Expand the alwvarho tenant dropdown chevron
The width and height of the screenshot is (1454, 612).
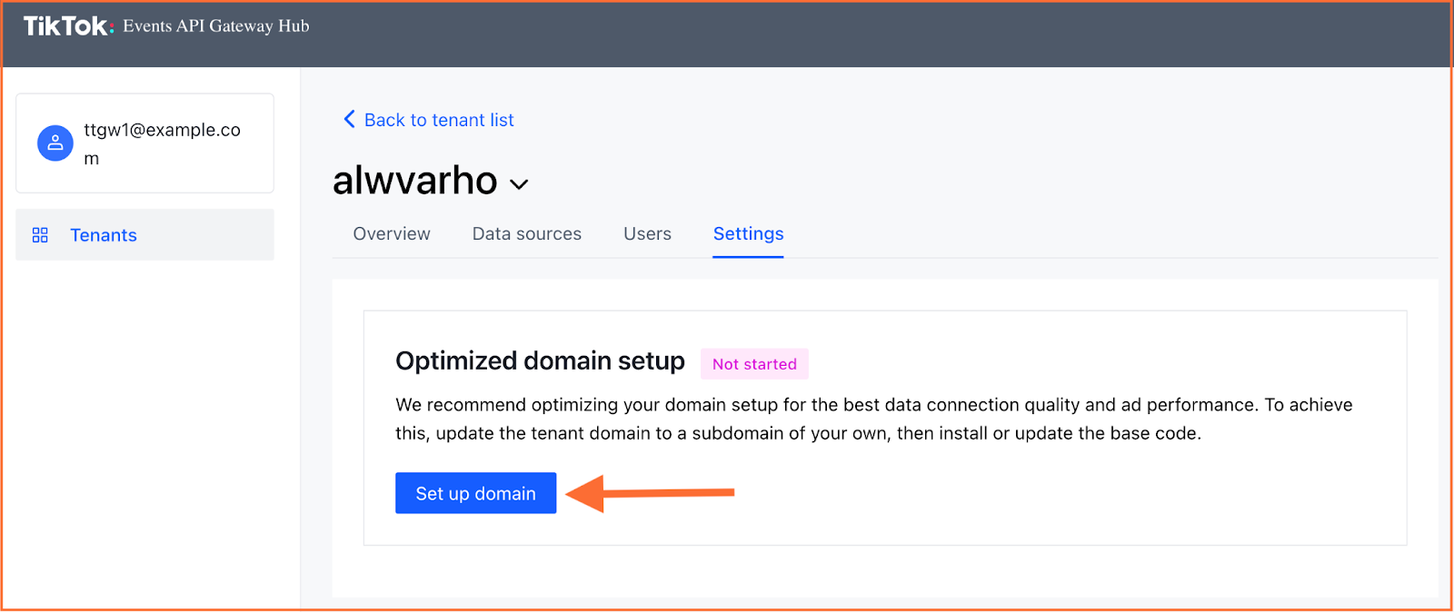tap(519, 184)
